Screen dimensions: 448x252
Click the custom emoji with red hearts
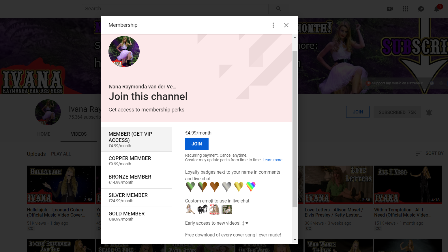coord(215,209)
